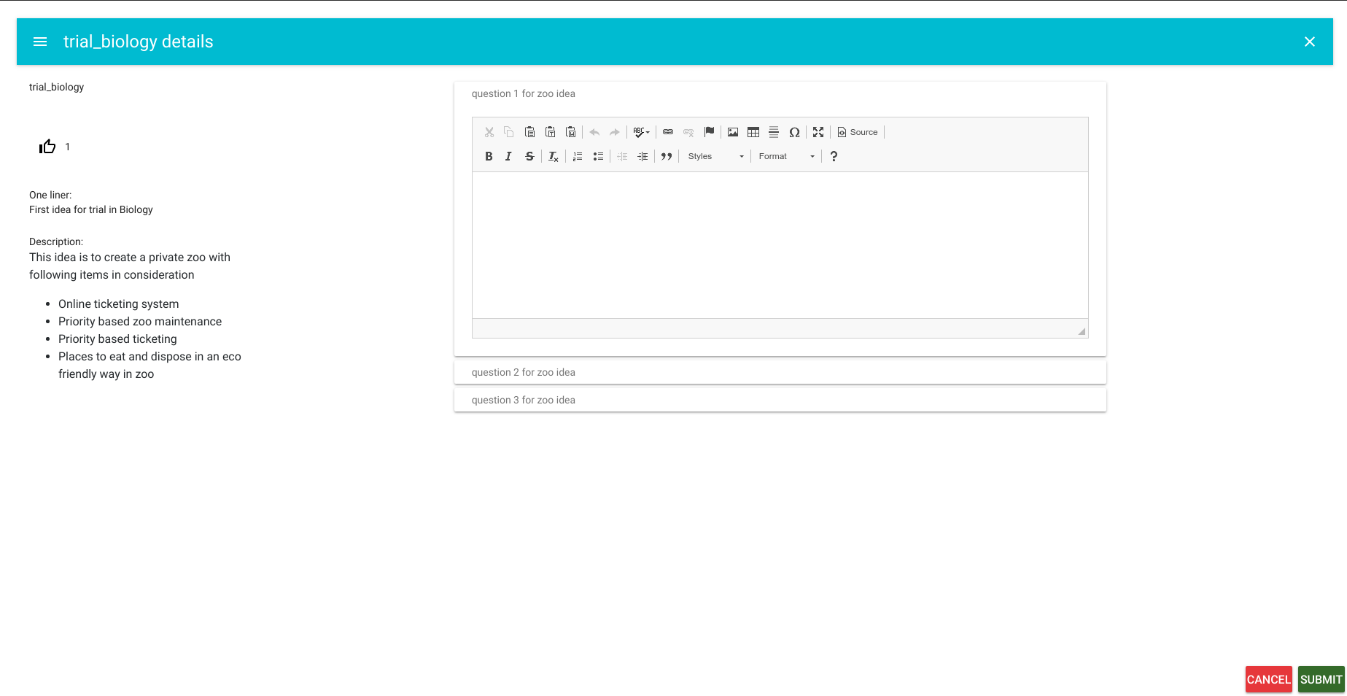Click the Anchor flag icon

click(x=709, y=132)
